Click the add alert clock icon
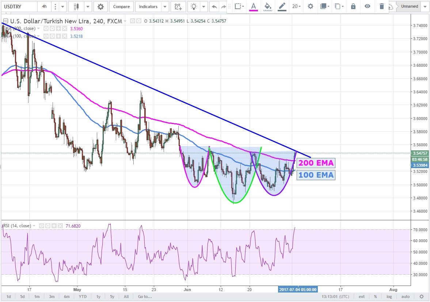 coord(178,7)
